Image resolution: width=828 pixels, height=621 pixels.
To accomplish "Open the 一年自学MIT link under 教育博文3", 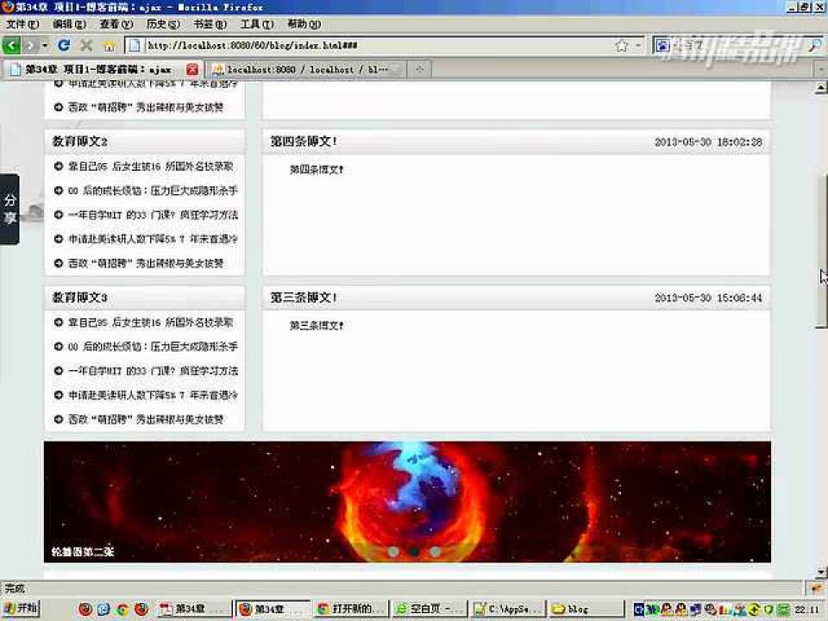I will coord(153,371).
